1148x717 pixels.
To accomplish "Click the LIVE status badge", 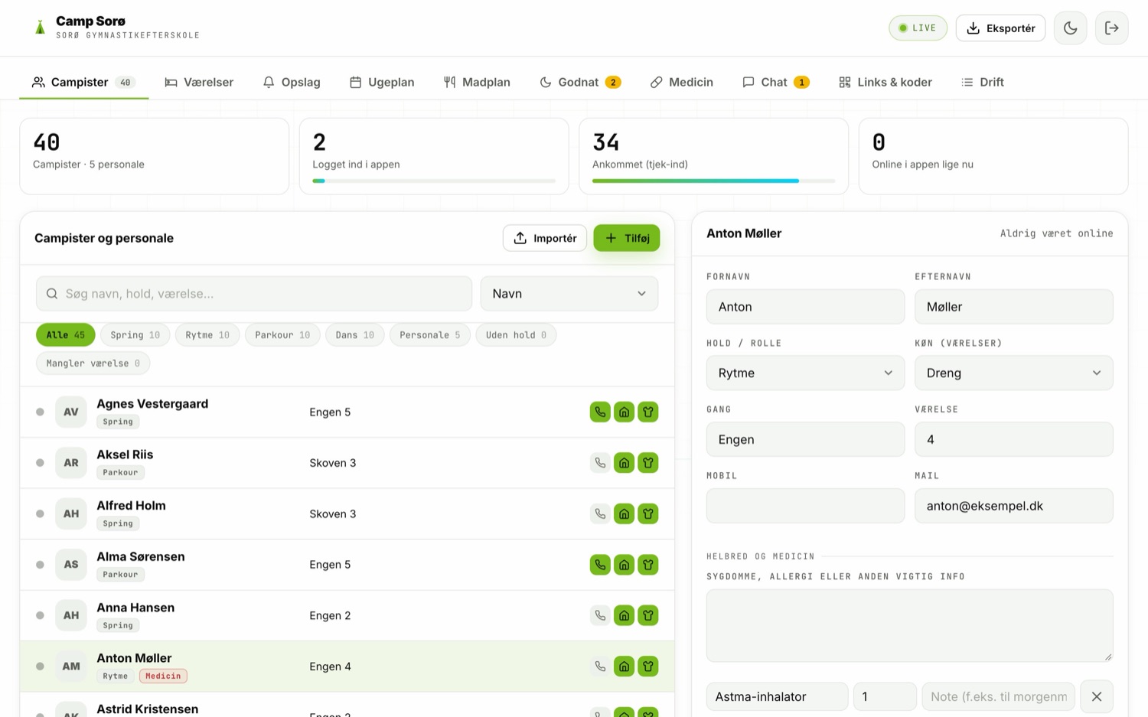I will tap(918, 28).
